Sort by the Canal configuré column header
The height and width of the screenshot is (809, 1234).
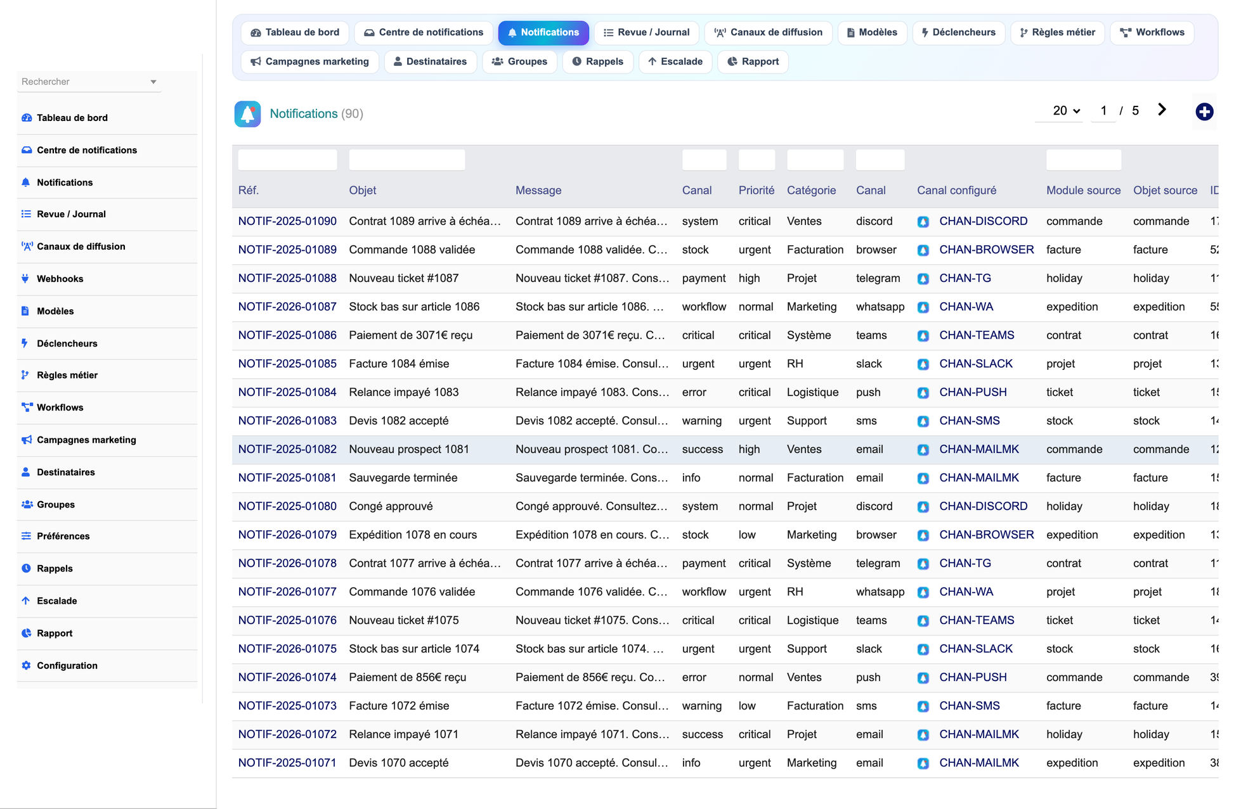coord(957,190)
